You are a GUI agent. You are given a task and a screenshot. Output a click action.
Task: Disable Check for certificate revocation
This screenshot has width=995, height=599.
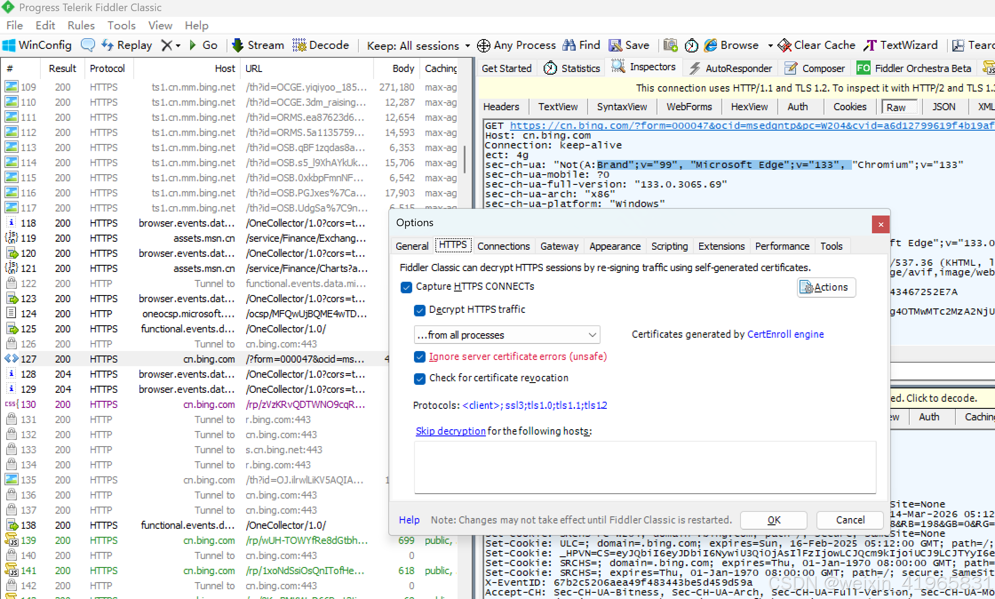pyautogui.click(x=419, y=379)
